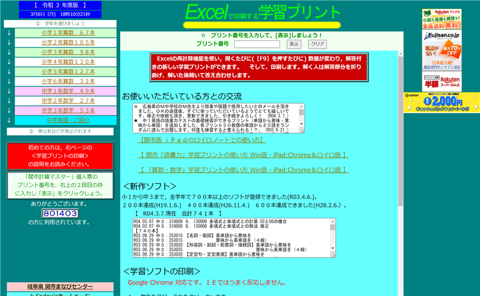
Task: Click the Google Chrome 対応です red notice
Action: 207,282
